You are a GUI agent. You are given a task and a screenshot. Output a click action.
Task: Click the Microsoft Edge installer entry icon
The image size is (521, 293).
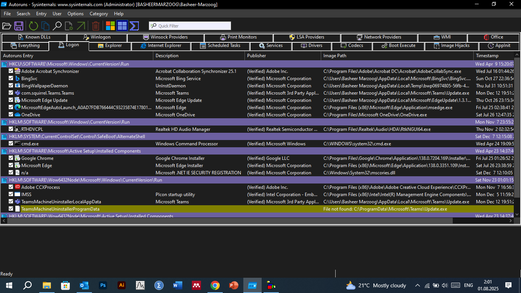coord(17,166)
